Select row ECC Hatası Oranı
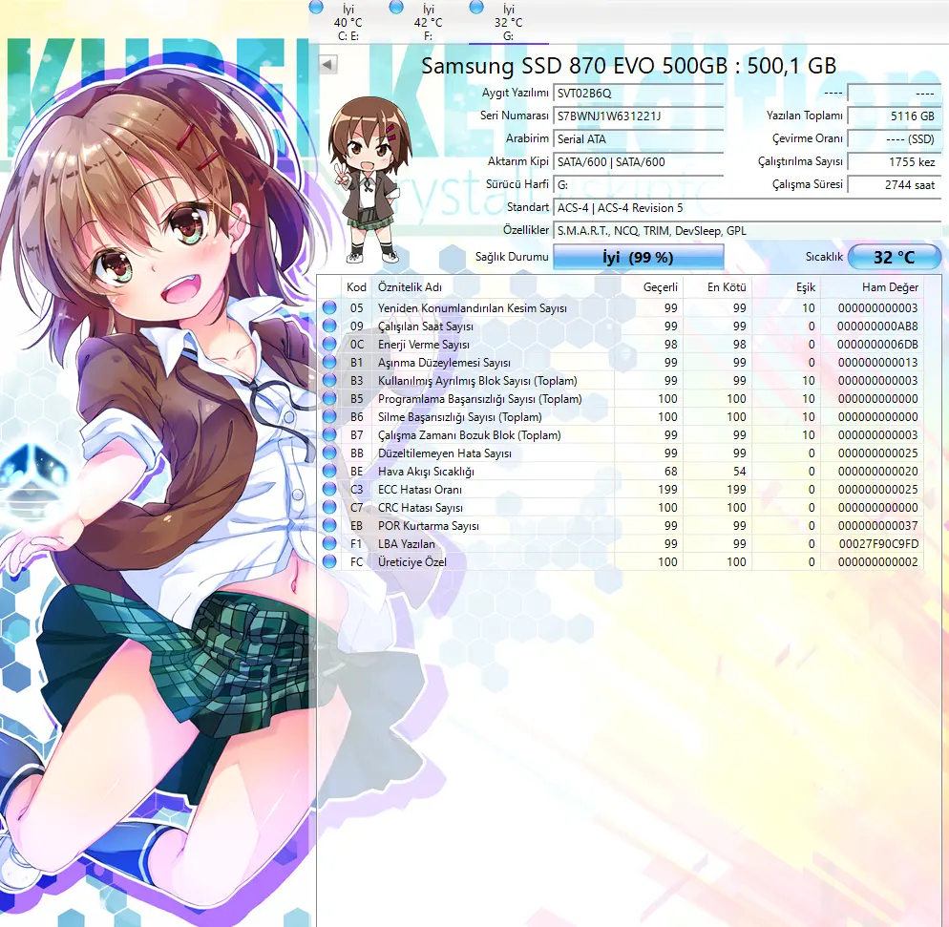 coord(621,490)
